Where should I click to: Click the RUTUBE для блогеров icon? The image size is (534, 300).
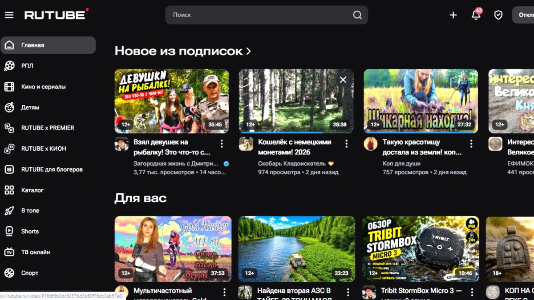[9, 169]
